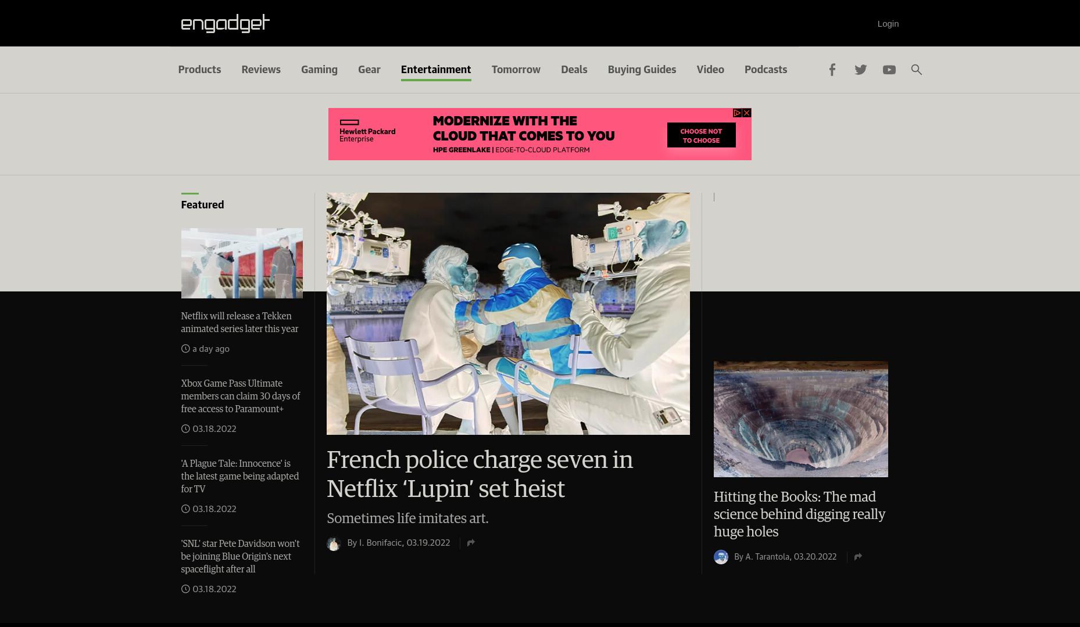This screenshot has height=627, width=1080.
Task: Click the Login link
Action: [x=888, y=24]
